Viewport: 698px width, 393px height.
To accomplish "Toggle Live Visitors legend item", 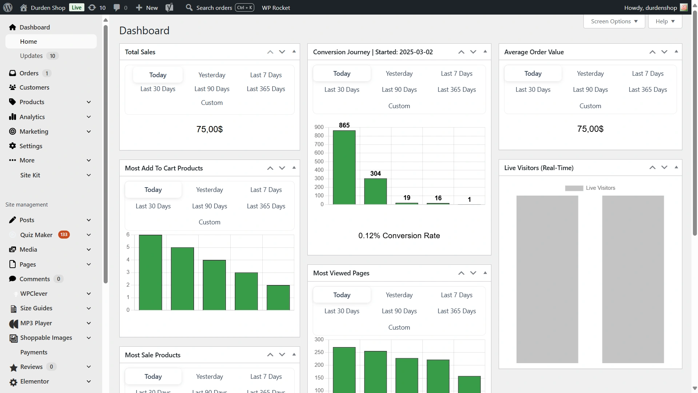I will pos(590,188).
